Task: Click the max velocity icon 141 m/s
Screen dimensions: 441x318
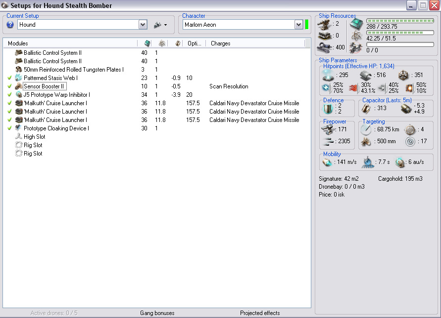Action: [x=327, y=162]
